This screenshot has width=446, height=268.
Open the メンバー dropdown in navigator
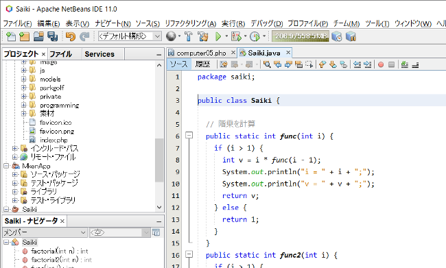45,232
